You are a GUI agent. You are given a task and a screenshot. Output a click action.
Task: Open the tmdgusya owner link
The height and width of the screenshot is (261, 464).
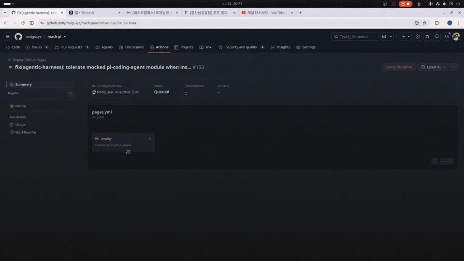[x=33, y=36]
